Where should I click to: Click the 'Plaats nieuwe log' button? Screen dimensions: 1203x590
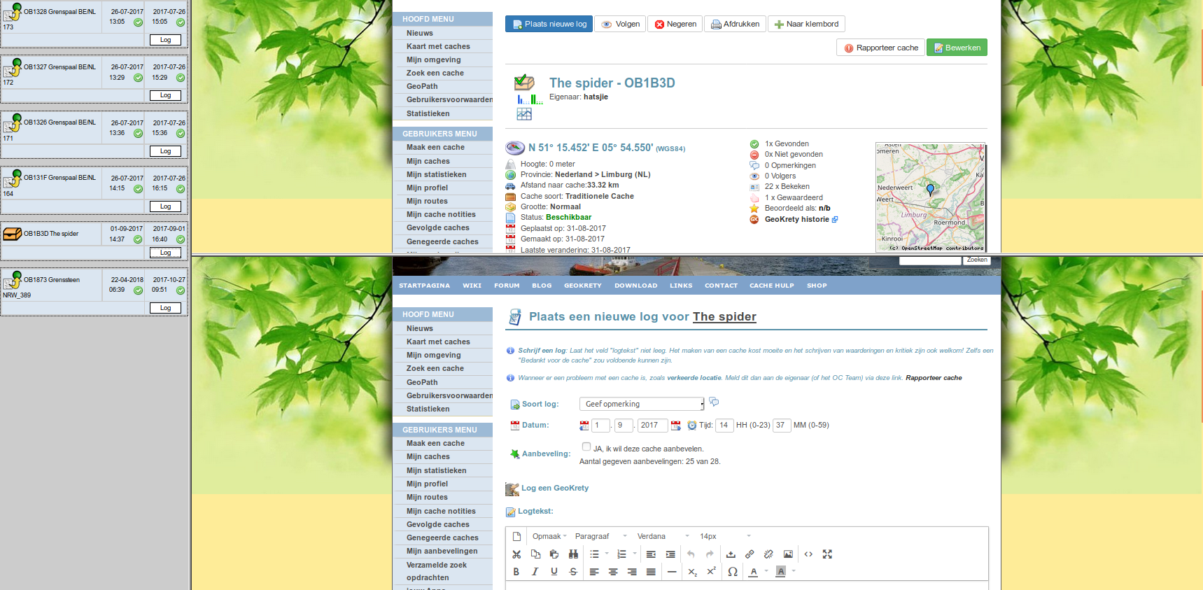tap(549, 24)
